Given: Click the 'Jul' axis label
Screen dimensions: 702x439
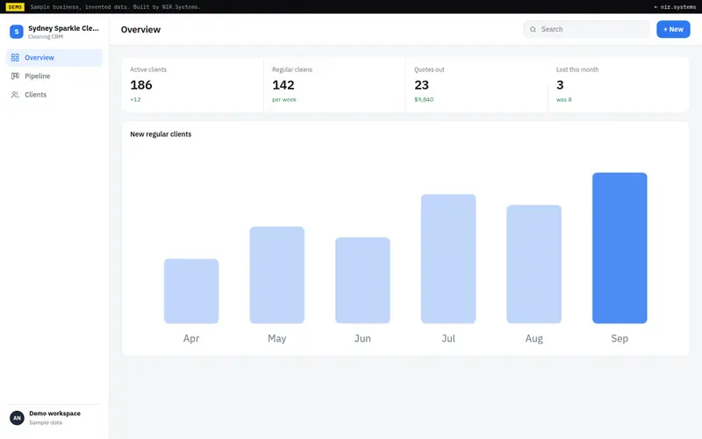Looking at the screenshot, I should coord(448,339).
